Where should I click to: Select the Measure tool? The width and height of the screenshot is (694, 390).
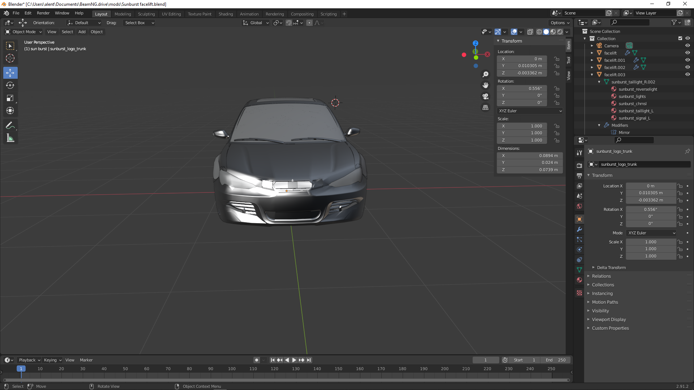coord(10,138)
